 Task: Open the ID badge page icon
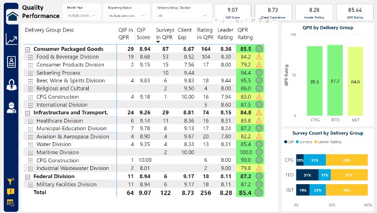11,62
